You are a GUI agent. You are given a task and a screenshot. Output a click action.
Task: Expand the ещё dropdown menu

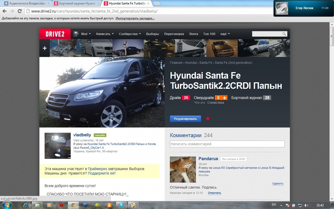coord(225,34)
